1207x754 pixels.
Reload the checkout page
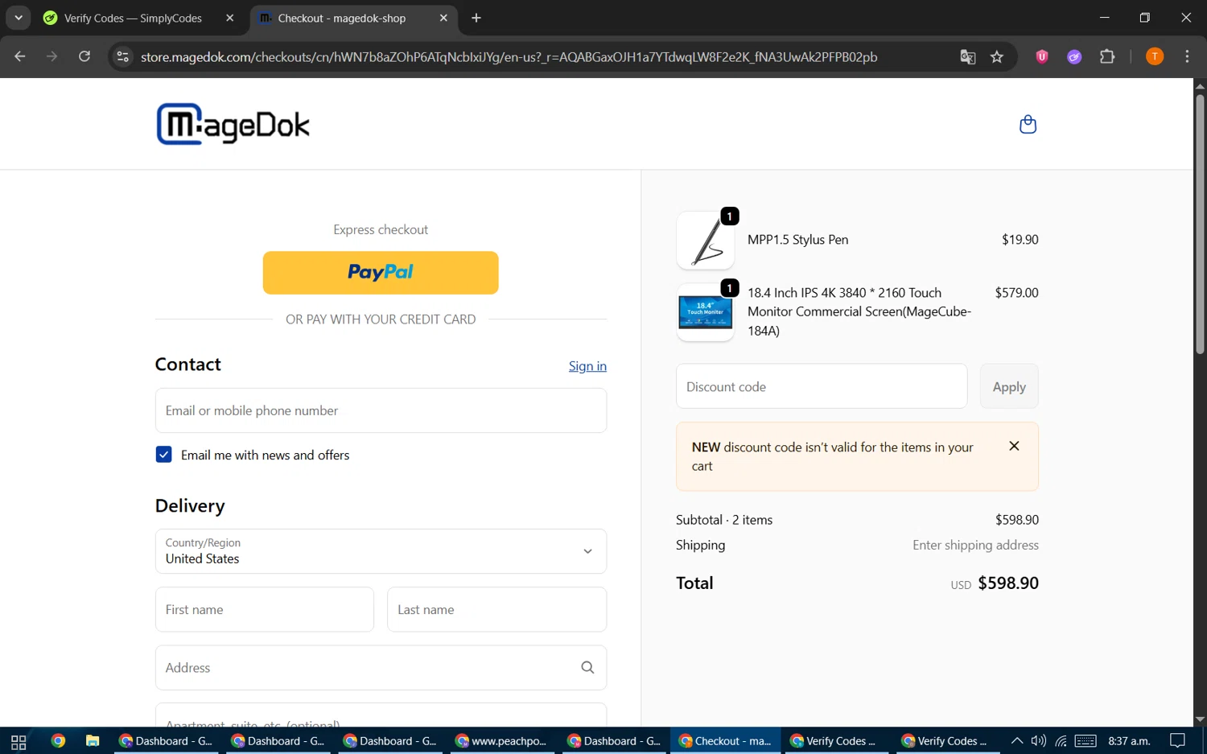[84, 56]
